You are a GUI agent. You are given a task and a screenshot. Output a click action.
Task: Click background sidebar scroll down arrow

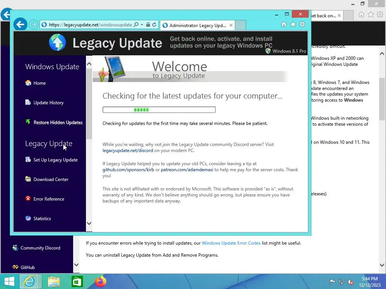tap(76, 265)
